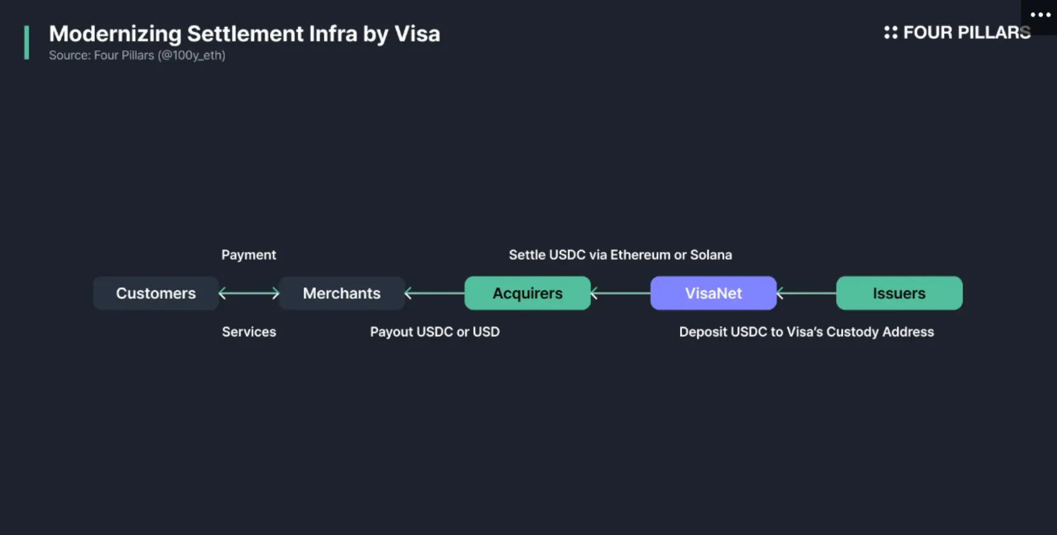Click the Payment label above the arrow
Viewport: 1057px width, 535px height.
click(248, 255)
